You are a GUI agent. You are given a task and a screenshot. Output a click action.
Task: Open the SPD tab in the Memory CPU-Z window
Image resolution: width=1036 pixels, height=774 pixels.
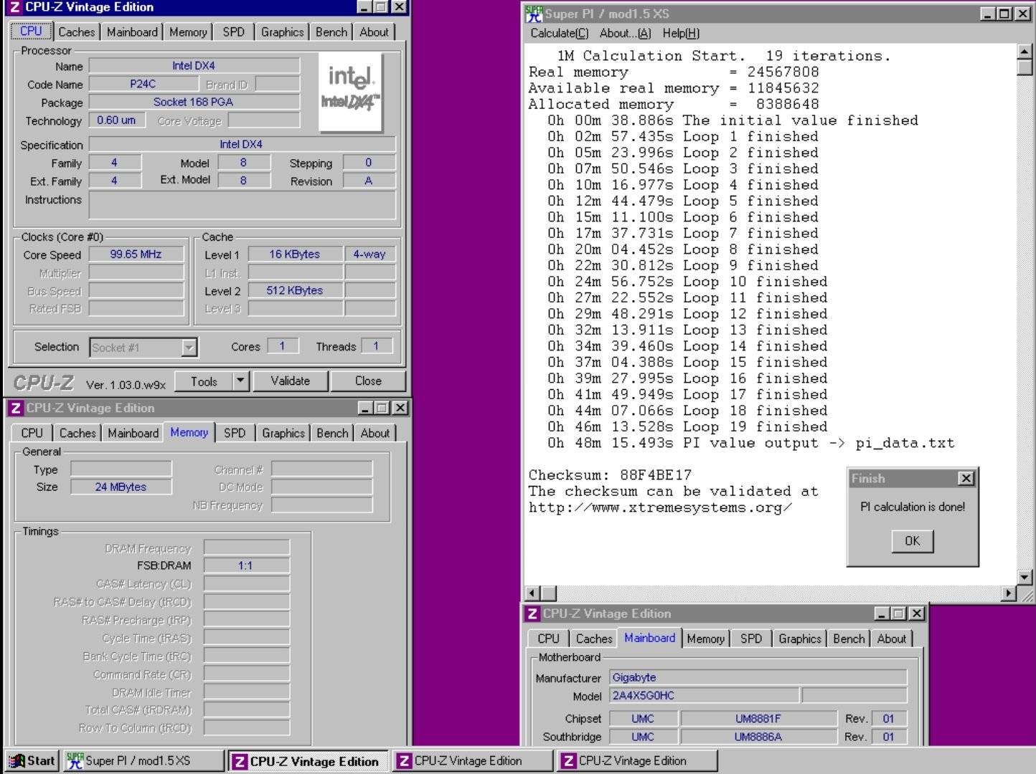click(235, 434)
